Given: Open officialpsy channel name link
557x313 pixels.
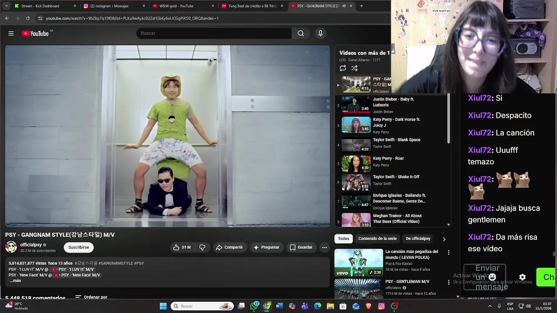Looking at the screenshot, I should 31,245.
